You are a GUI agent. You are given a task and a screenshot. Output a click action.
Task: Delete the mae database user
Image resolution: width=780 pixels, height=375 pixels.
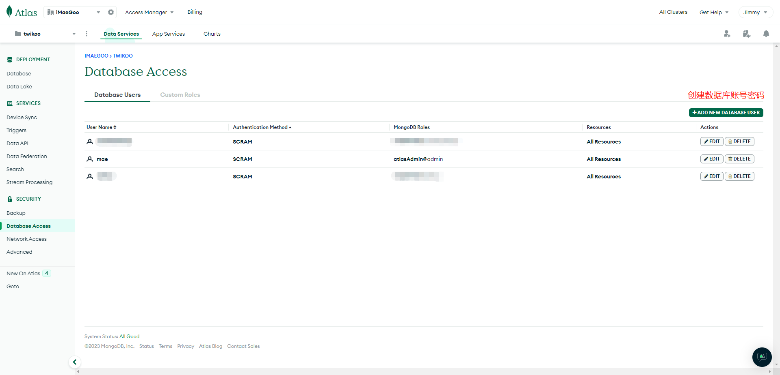pyautogui.click(x=739, y=159)
